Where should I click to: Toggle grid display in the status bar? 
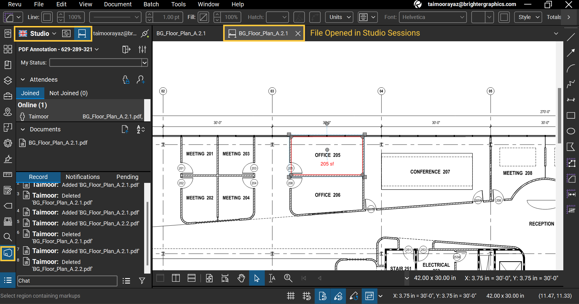pos(290,296)
